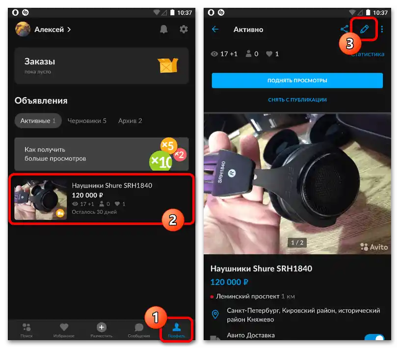Tap the 1 / 2 photo counter
The height and width of the screenshot is (348, 399).
[x=297, y=243]
